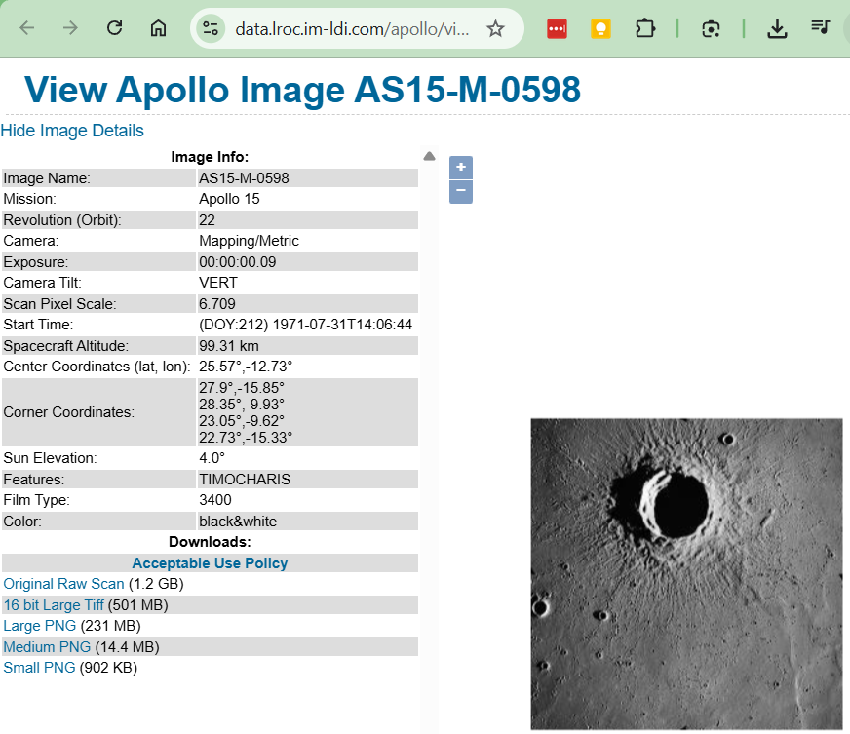
Task: Open the browser extensions puzzle menu
Action: 644,28
